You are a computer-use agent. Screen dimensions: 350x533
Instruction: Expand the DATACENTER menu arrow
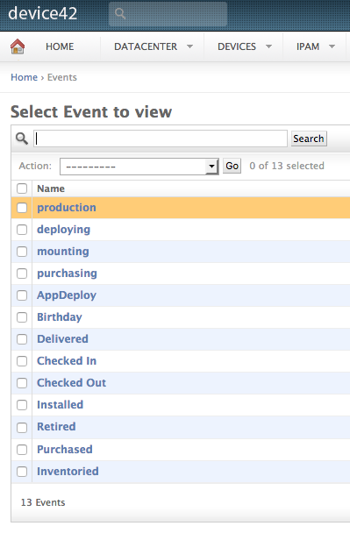pos(189,46)
